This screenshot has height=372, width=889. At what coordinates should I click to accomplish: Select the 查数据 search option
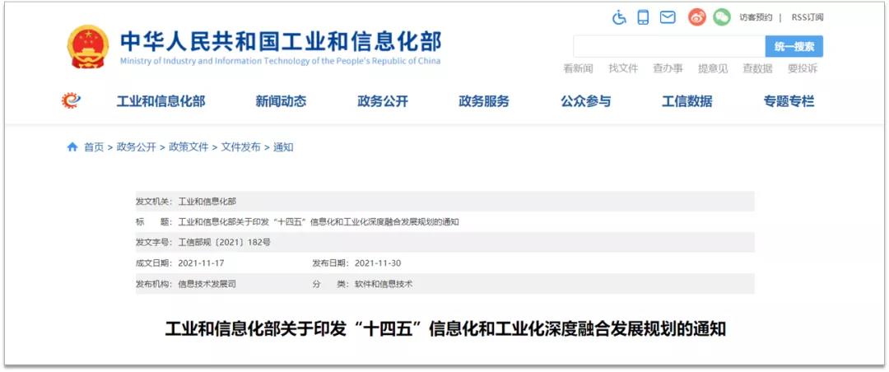[x=757, y=68]
